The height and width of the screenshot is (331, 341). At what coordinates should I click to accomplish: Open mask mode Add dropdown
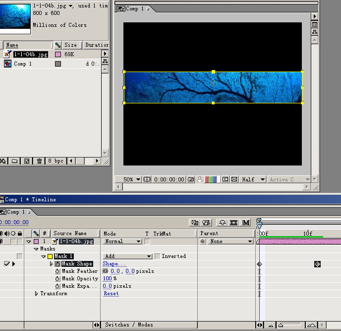(127, 256)
